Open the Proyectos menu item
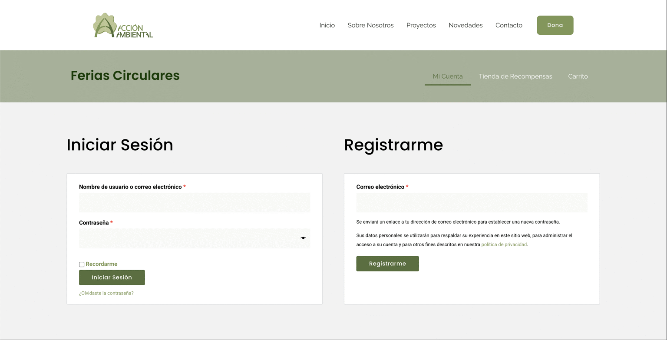667x340 pixels. 421,25
